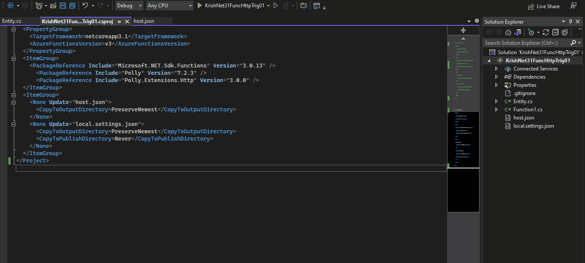
Task: Close the KrishNet31Fun...Trig01.csproj tab
Action: (127, 21)
